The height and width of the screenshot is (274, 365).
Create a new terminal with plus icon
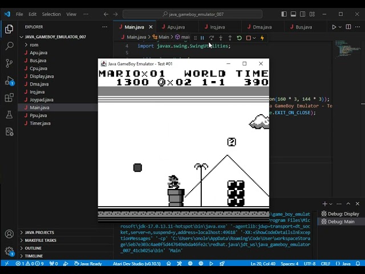point(325,204)
